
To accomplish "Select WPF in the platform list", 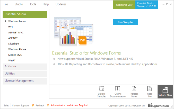I will [11, 27].
